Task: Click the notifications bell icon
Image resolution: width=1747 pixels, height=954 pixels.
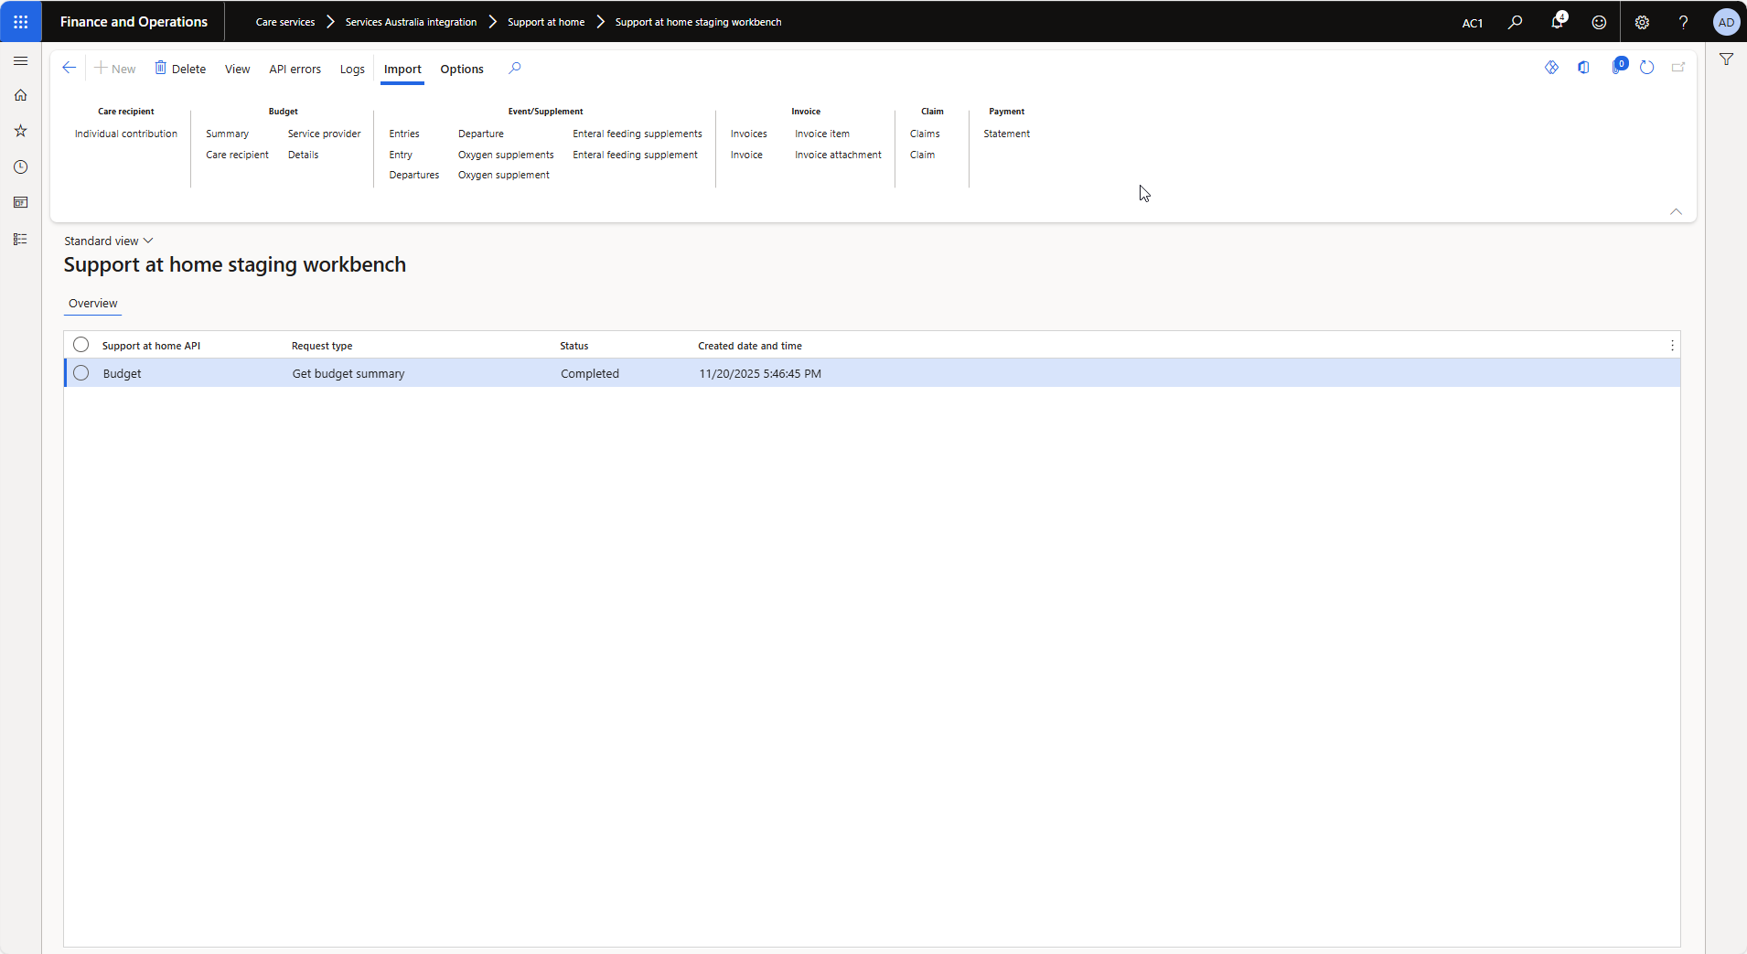Action: pyautogui.click(x=1557, y=22)
